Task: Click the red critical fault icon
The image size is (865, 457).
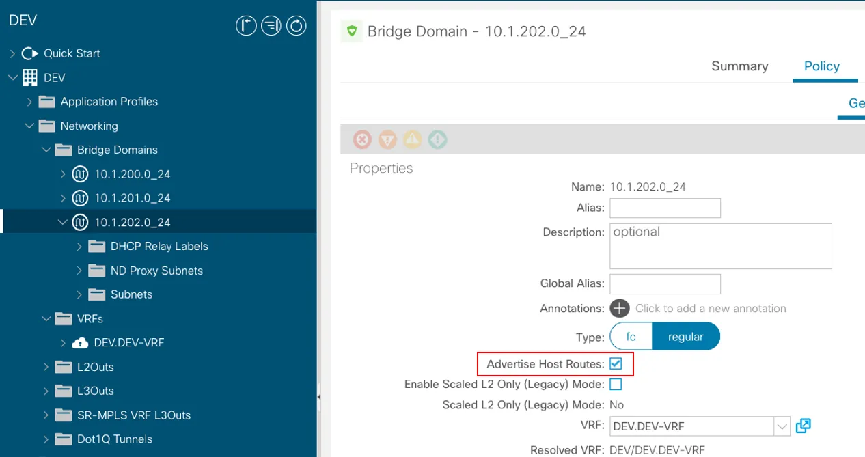Action: coord(362,140)
